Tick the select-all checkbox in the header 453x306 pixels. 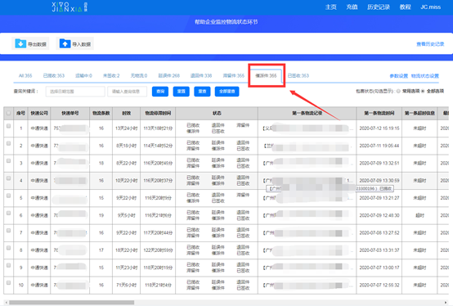click(x=9, y=113)
